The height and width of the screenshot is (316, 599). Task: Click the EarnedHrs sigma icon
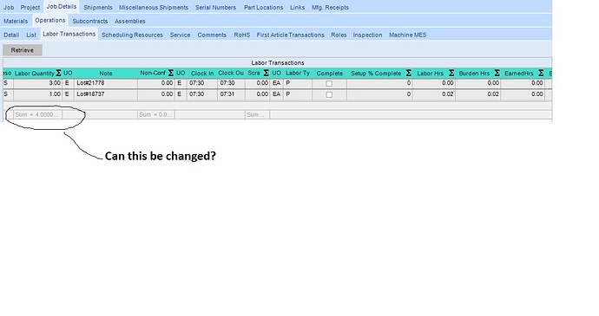pyautogui.click(x=541, y=73)
